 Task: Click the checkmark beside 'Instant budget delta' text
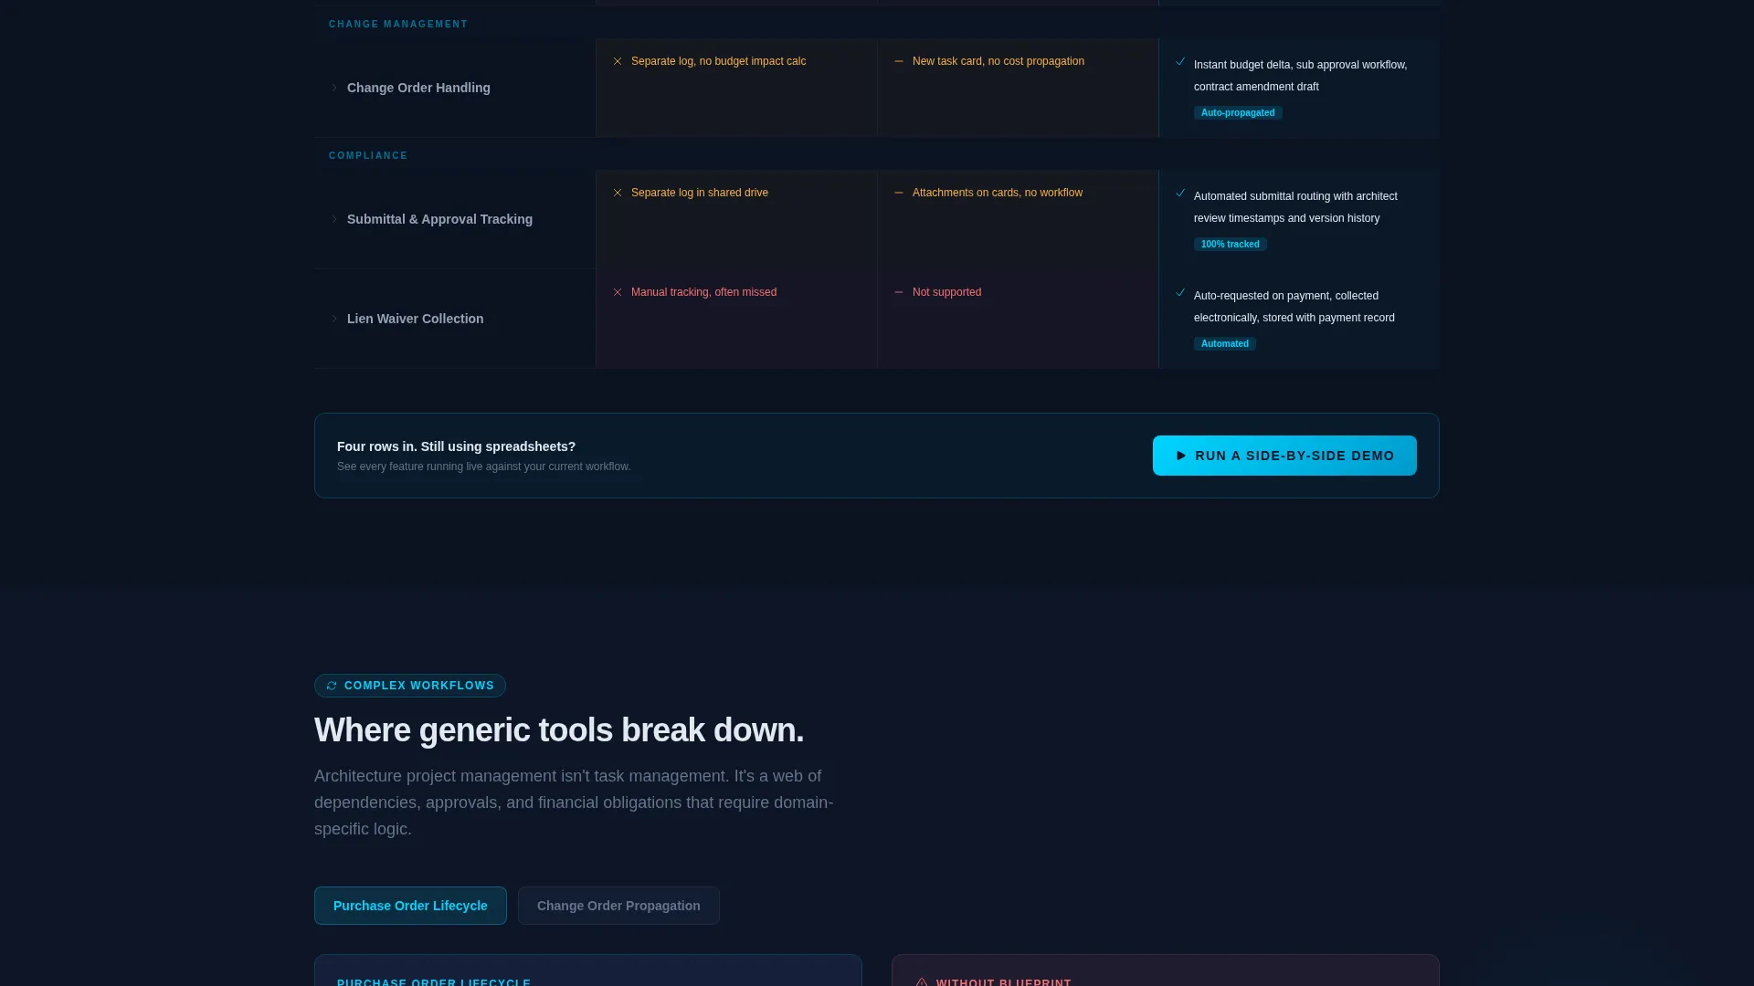[1180, 61]
